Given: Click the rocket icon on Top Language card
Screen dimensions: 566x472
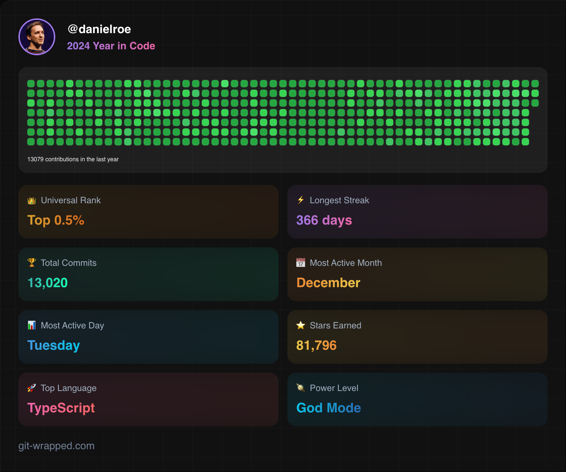Looking at the screenshot, I should point(32,388).
